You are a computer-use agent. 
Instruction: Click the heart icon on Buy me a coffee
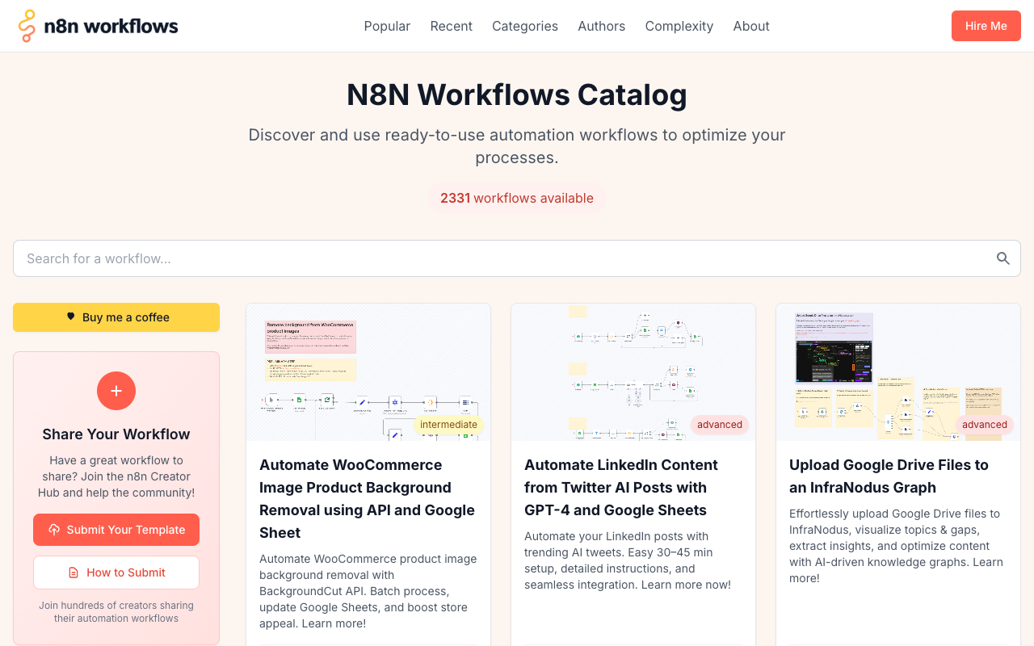coord(70,317)
